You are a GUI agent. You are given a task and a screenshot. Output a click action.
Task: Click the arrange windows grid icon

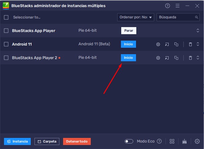pyautogui.click(x=172, y=141)
